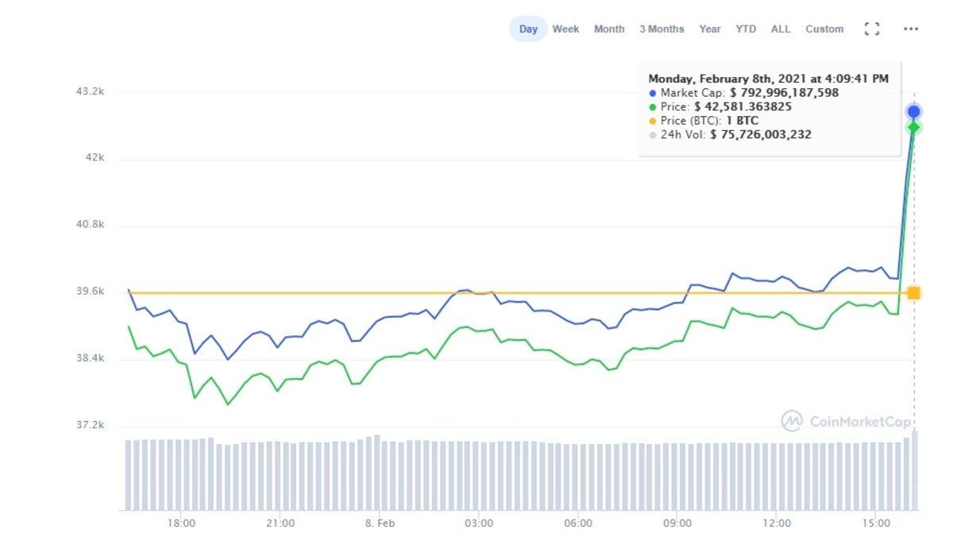The image size is (953, 537).
Task: Click the YTD range button
Action: [x=745, y=29]
